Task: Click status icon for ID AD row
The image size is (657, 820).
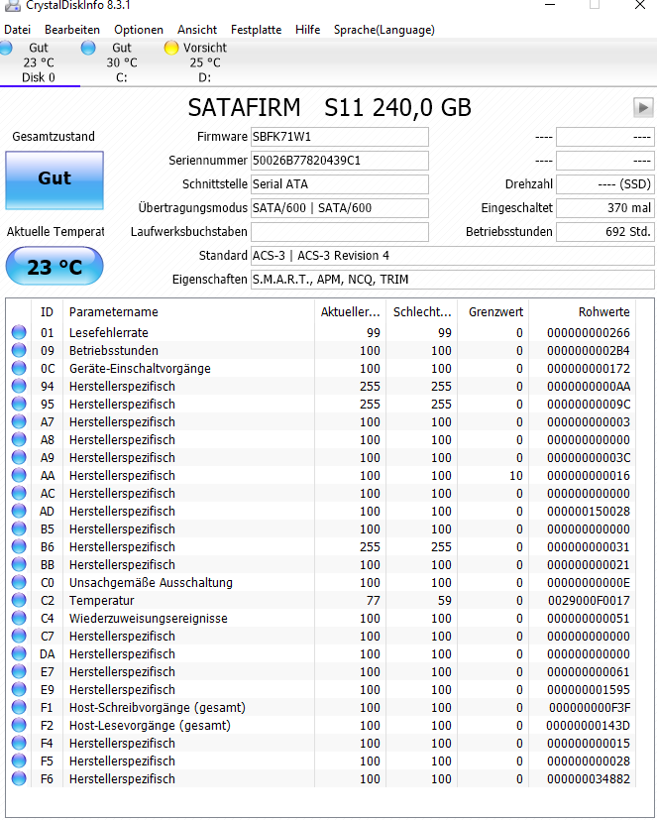Action: coord(19,511)
